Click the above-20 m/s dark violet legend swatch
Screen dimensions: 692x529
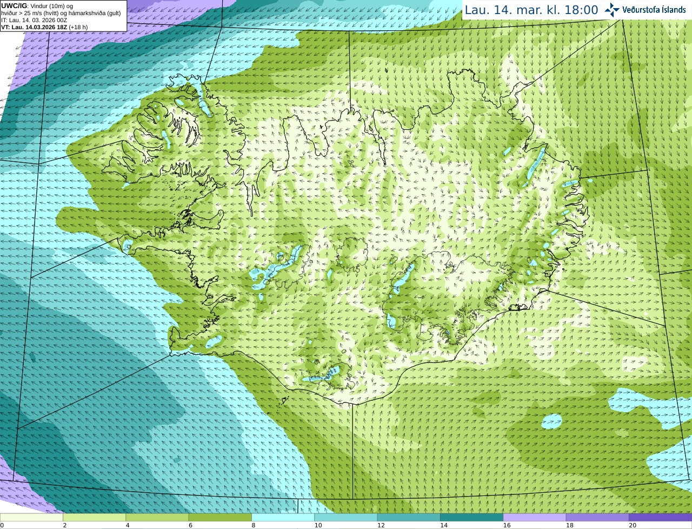coord(660,517)
